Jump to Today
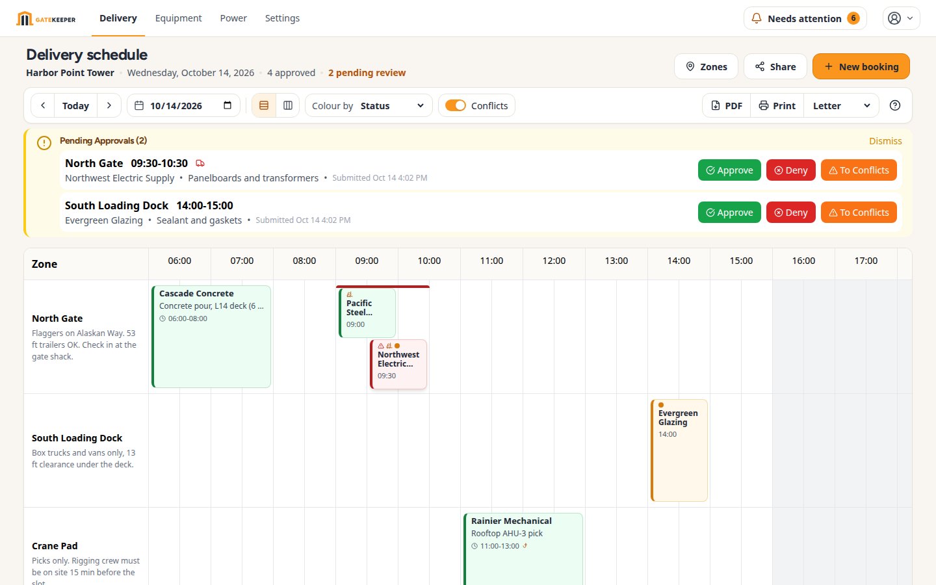 click(75, 105)
